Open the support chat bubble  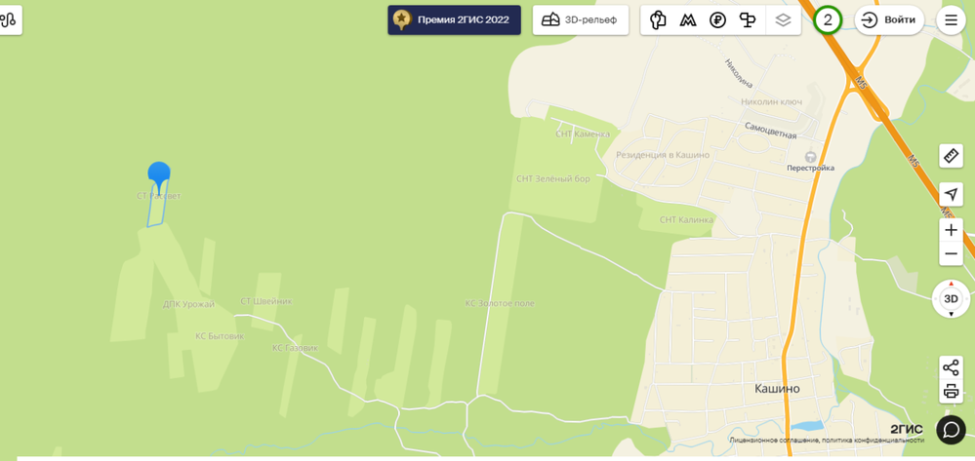[x=951, y=429]
